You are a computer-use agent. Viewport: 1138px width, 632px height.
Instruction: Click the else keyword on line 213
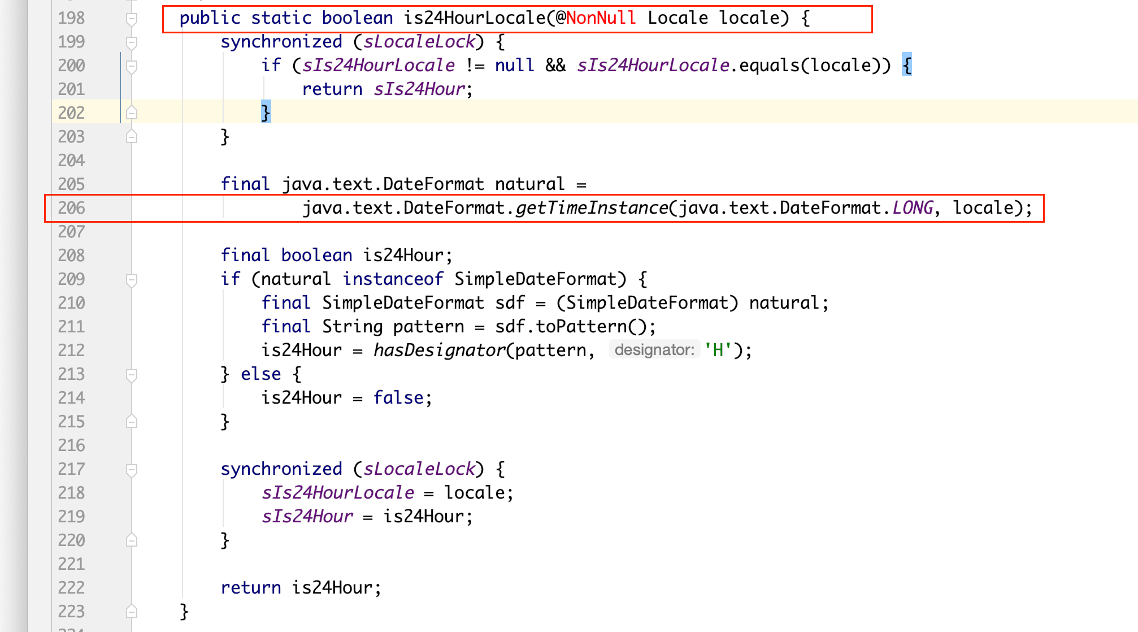(260, 374)
